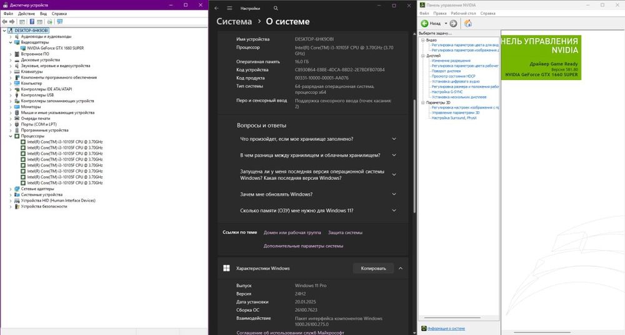The height and width of the screenshot is (335, 625).
Task: Expand 'Что произойдет, если мое хранилище заполнено?' question
Action: (x=394, y=139)
